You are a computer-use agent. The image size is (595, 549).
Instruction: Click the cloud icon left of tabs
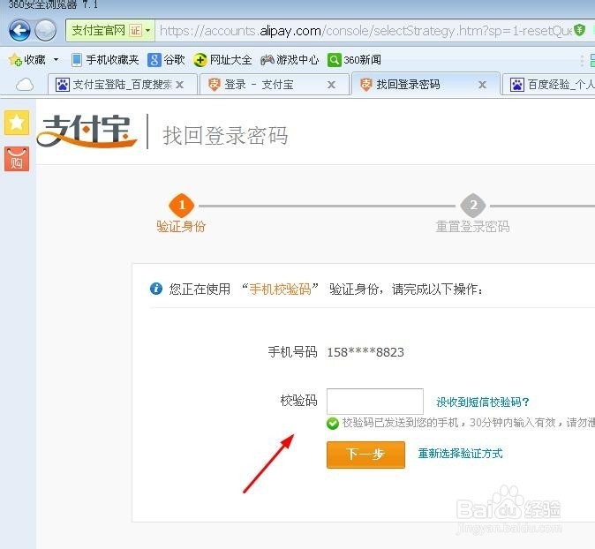tap(25, 84)
